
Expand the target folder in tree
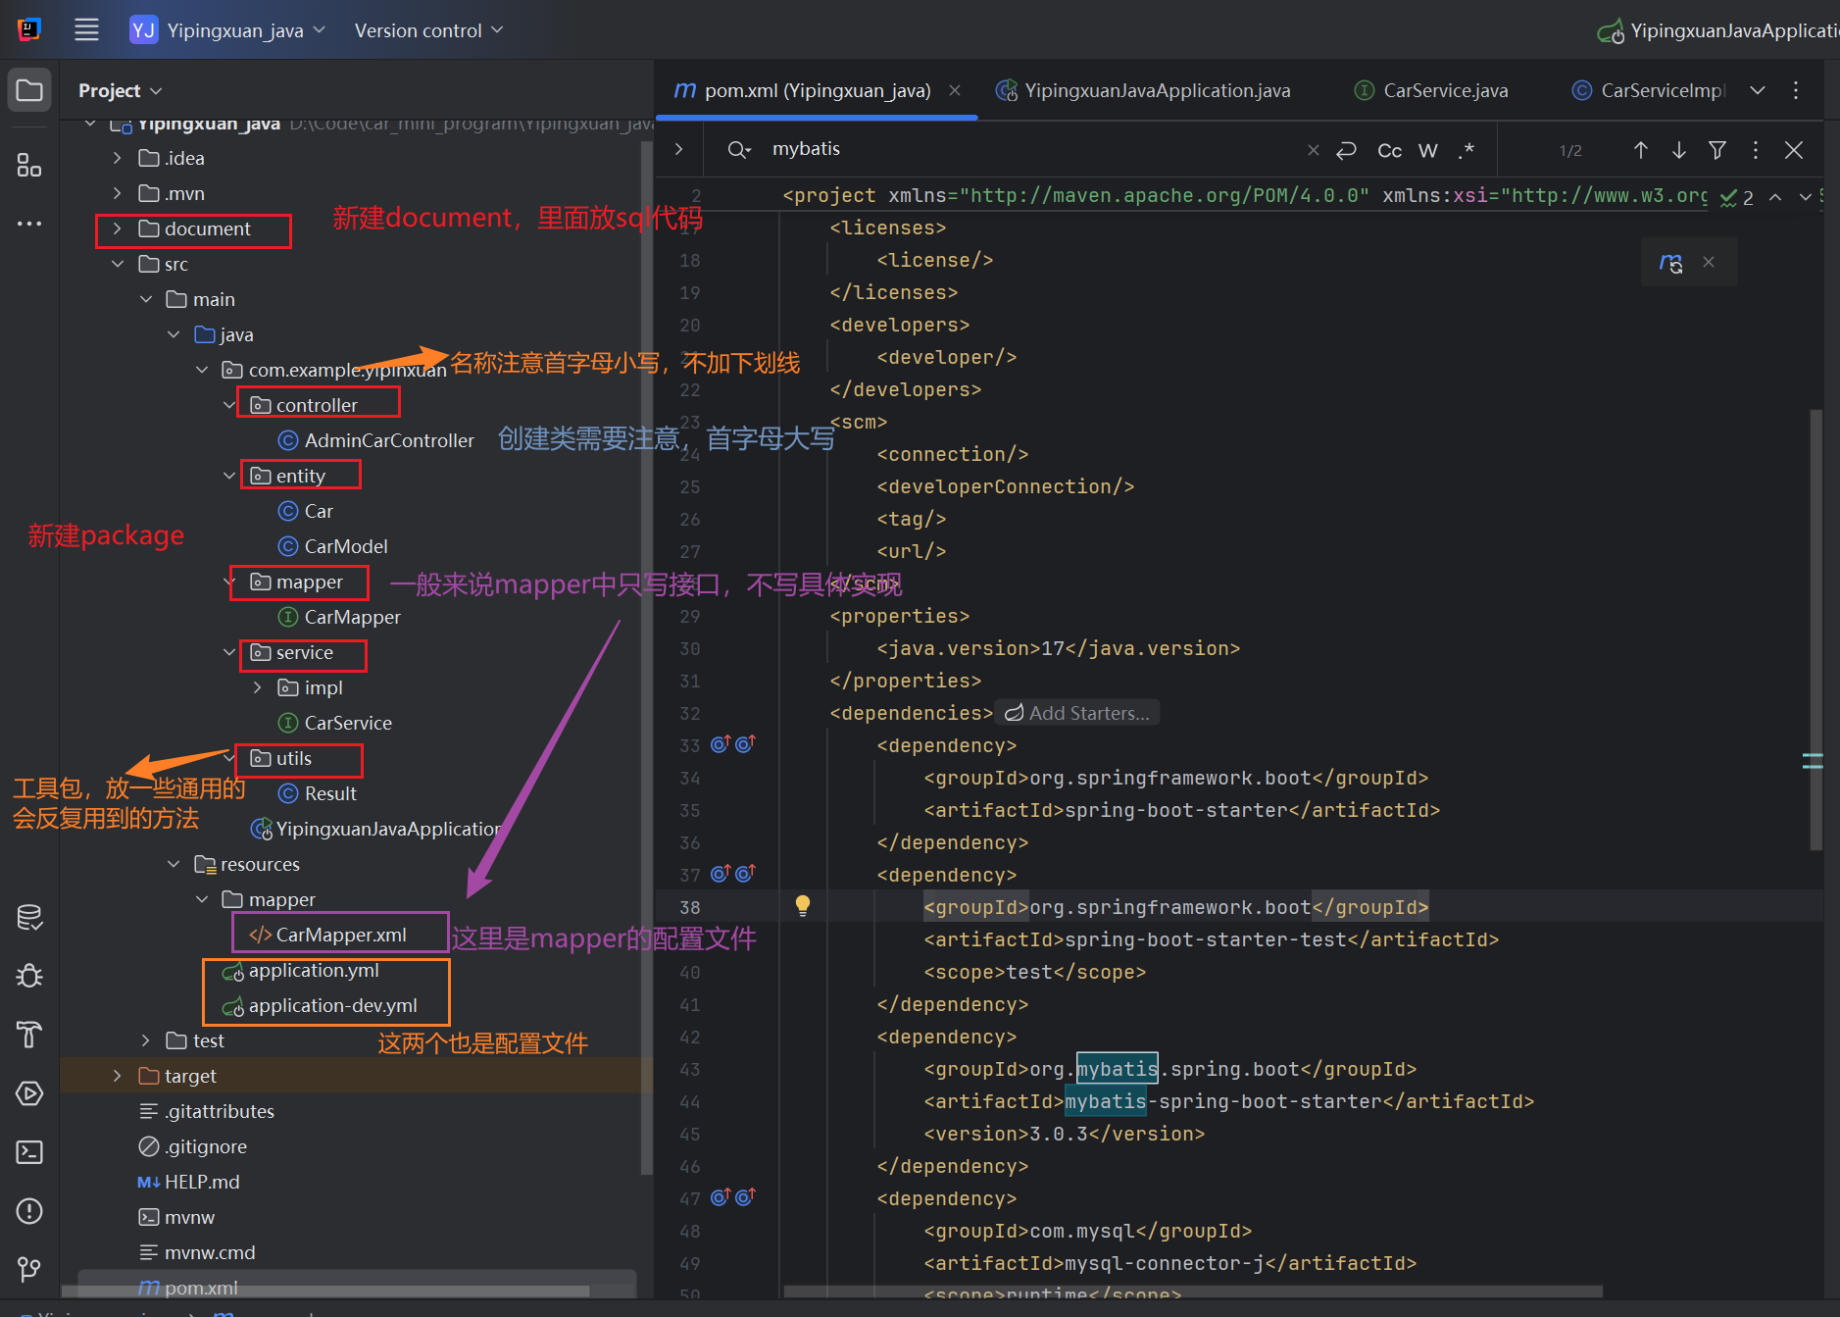(x=118, y=1076)
